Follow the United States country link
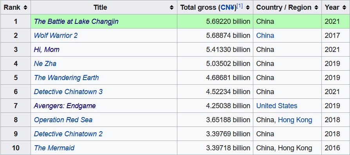Image resolution: width=350 pixels, height=155 pixels. click(x=277, y=105)
